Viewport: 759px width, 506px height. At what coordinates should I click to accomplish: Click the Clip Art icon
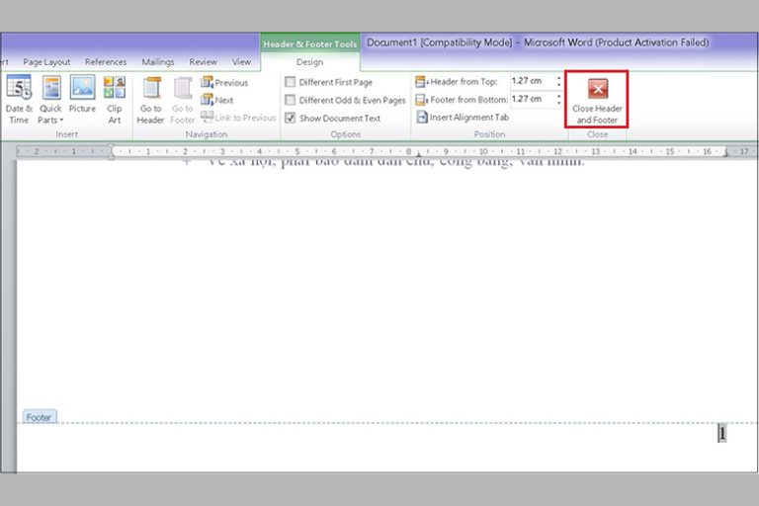115,99
